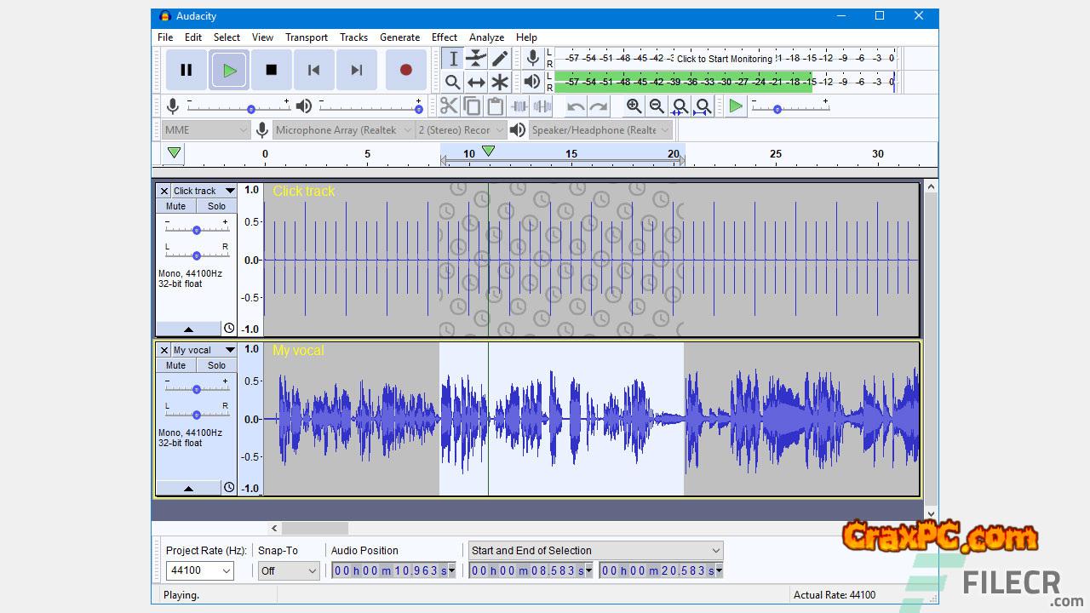
Task: Collapse the Click track using its arrow button
Action: (188, 329)
